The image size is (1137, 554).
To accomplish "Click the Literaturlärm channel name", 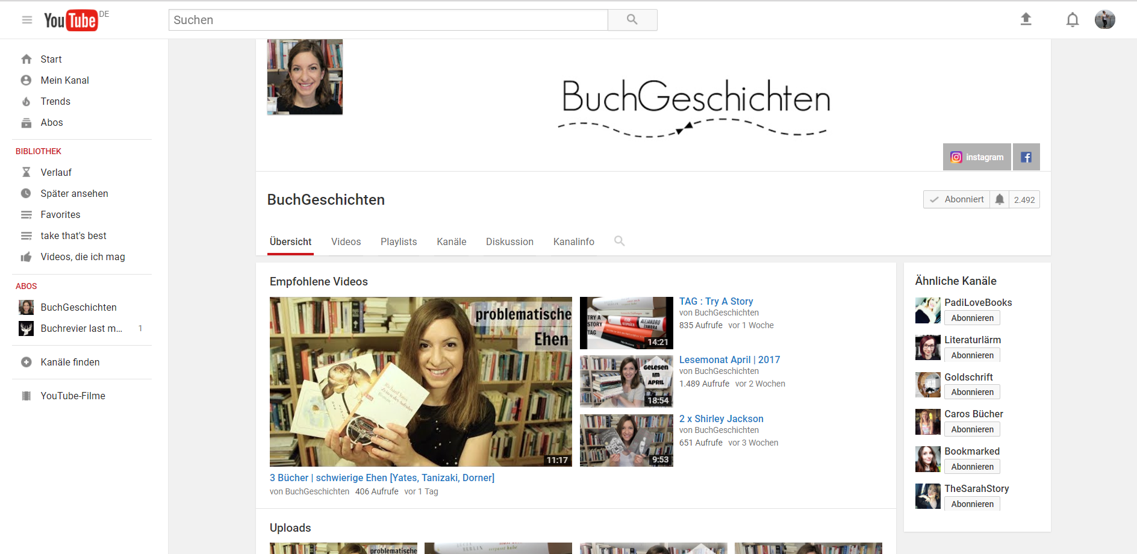I will tap(973, 340).
